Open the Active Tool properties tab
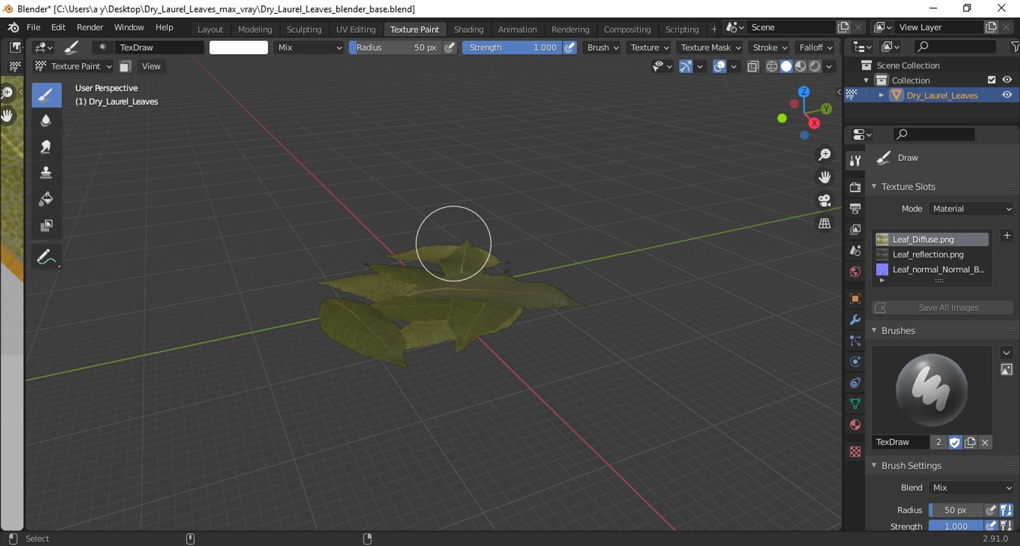This screenshot has height=546, width=1020. (x=855, y=160)
